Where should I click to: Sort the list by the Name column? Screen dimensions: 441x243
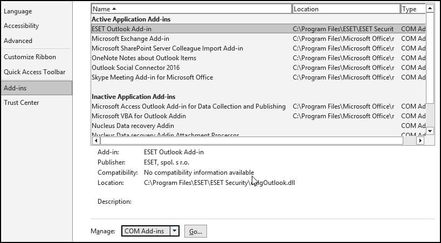click(191, 9)
